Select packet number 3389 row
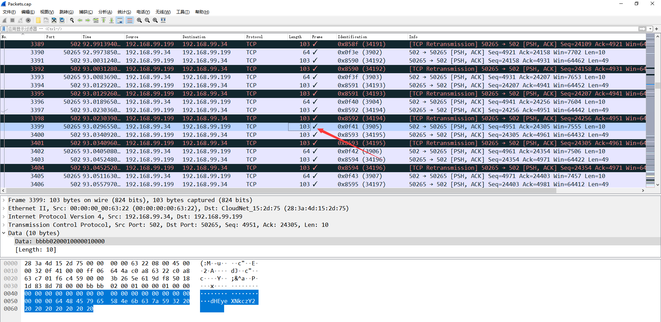This screenshot has width=661, height=322. pos(323,44)
